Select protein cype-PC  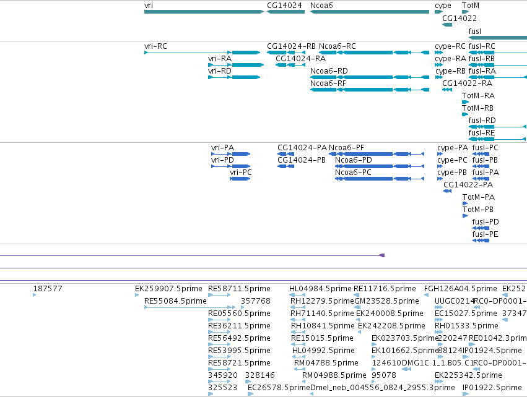[440, 166]
